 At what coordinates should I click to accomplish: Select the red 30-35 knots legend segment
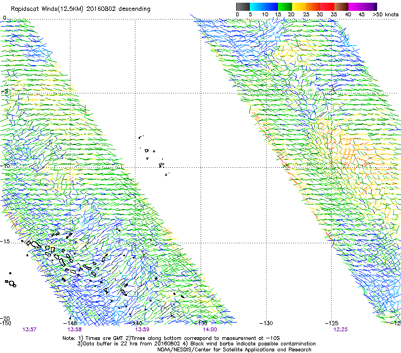pos(327,7)
